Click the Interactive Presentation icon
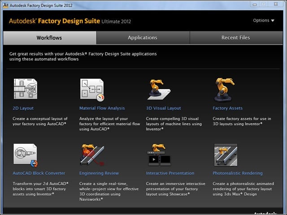 159,155
